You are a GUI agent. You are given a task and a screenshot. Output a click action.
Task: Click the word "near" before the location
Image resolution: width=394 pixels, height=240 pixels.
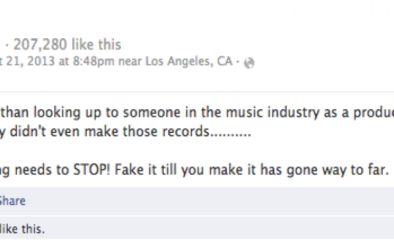130,62
